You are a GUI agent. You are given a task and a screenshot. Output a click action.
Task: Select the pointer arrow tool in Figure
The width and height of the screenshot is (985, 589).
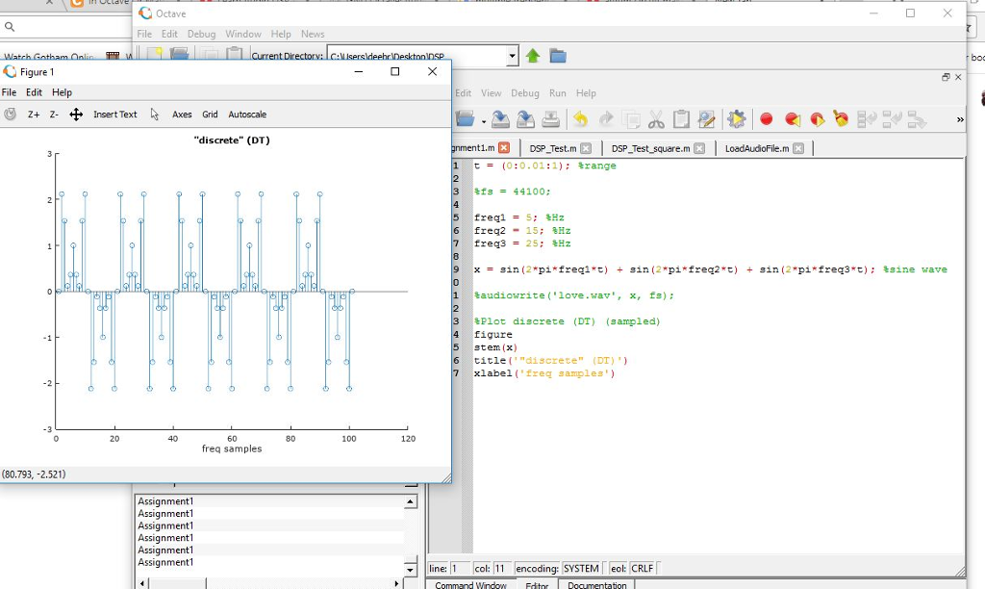[x=155, y=115]
